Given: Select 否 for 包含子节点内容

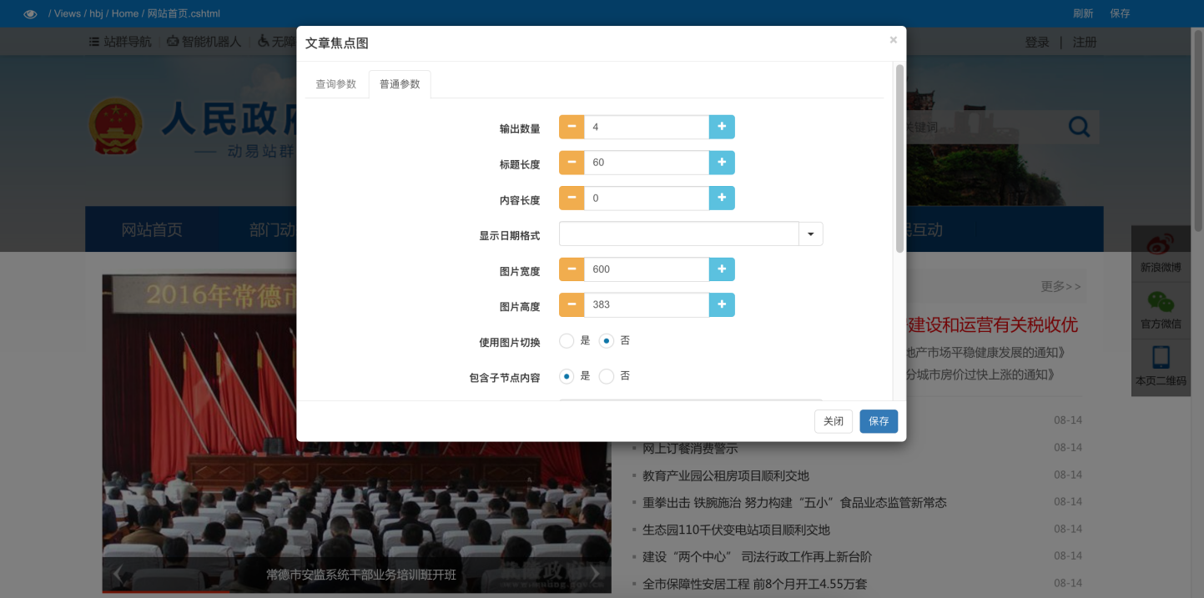Looking at the screenshot, I should pos(607,375).
